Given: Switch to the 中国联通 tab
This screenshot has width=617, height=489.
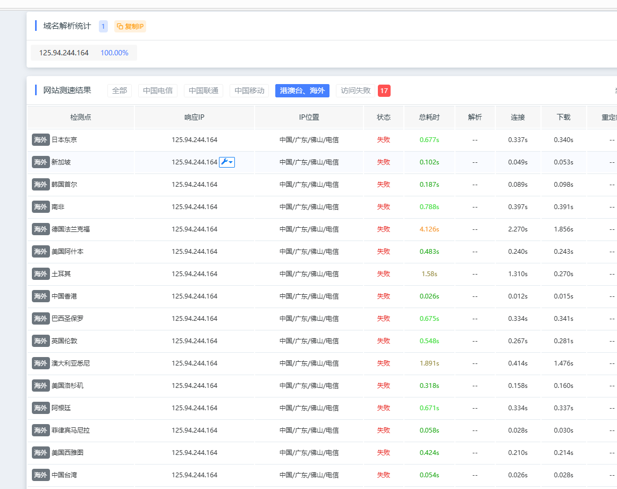Looking at the screenshot, I should 204,90.
